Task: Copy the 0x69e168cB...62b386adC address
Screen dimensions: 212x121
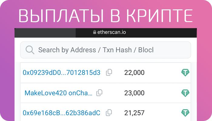Action: coord(109,113)
